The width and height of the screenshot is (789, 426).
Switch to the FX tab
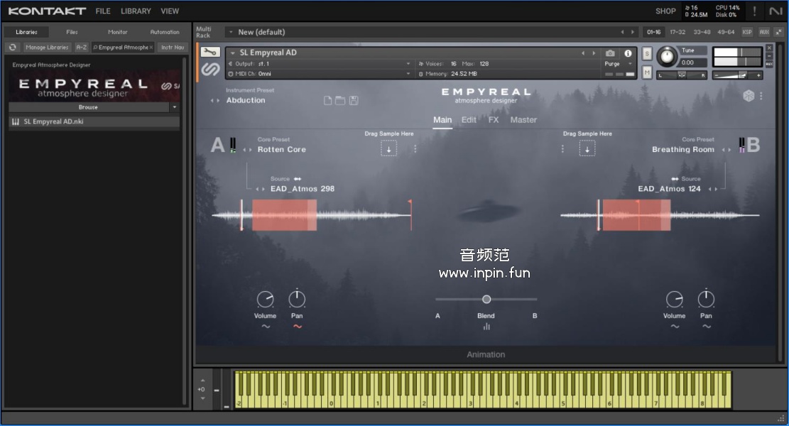(x=493, y=120)
